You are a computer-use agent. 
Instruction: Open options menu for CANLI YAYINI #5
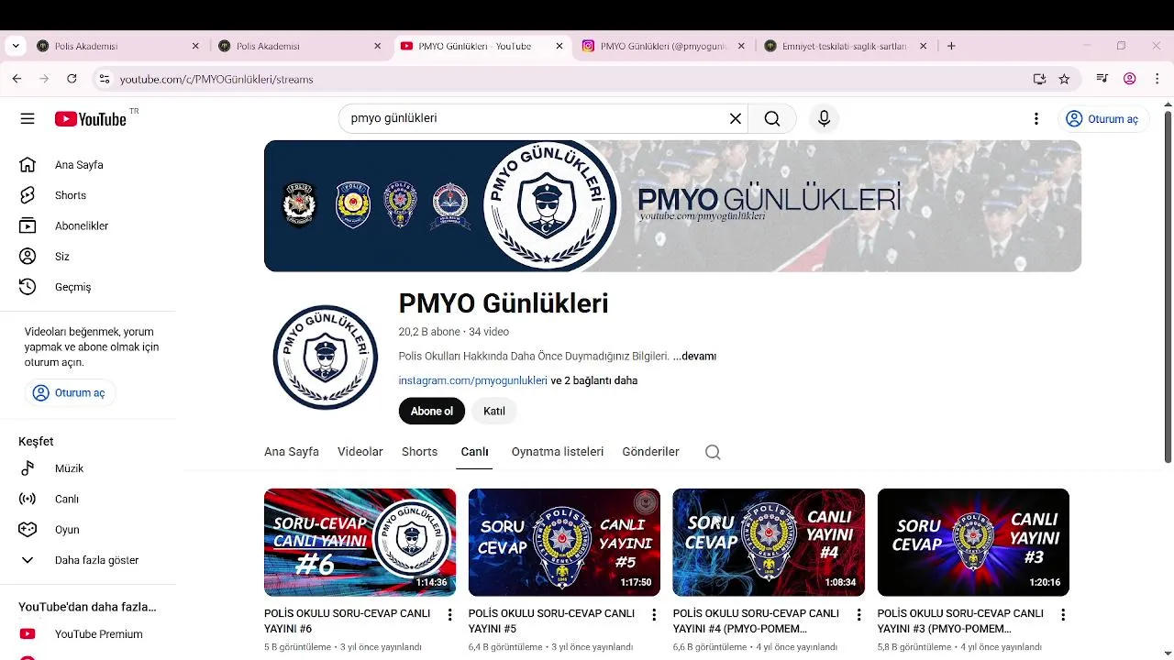[x=654, y=615]
